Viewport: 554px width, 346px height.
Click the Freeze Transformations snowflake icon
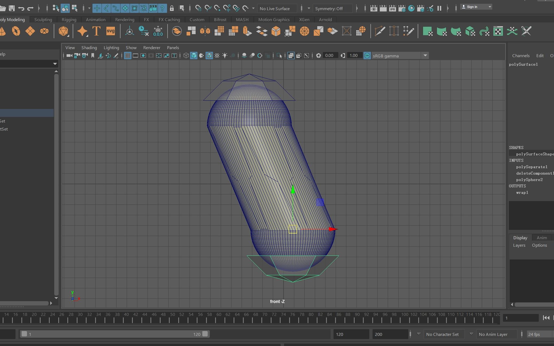[x=158, y=31]
